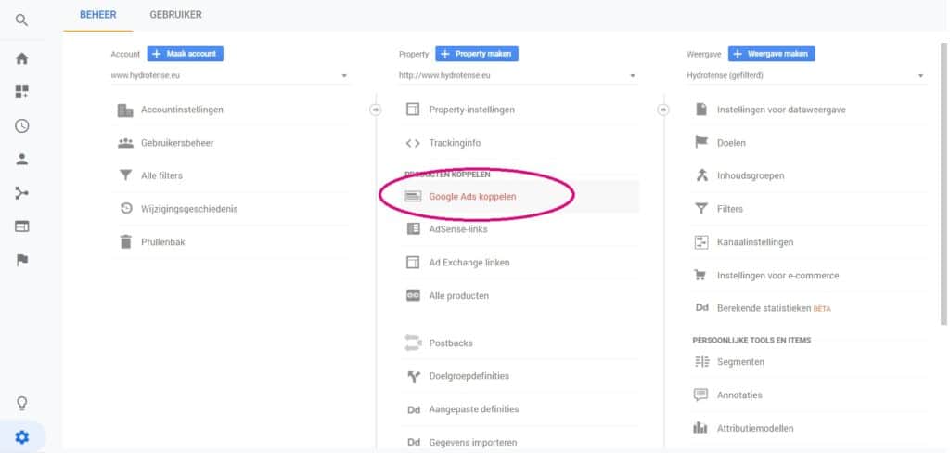Viewport: 950px width, 453px height.
Task: Open the Discover lightbulb icon
Action: [x=21, y=403]
